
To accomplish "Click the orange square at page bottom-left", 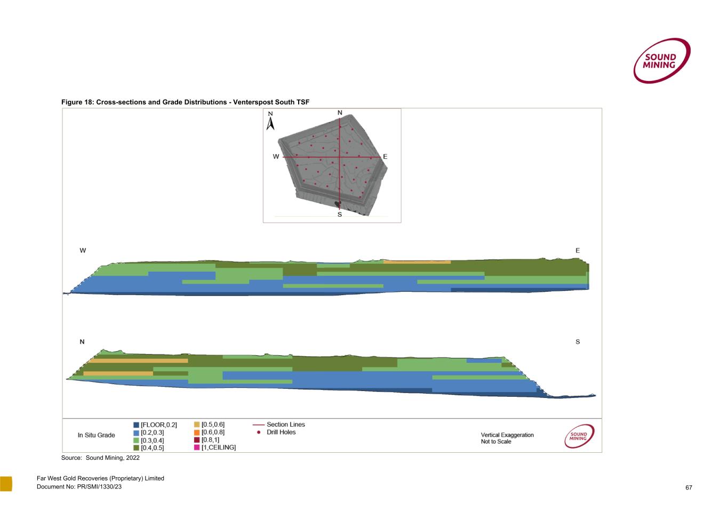I will tap(6, 483).
